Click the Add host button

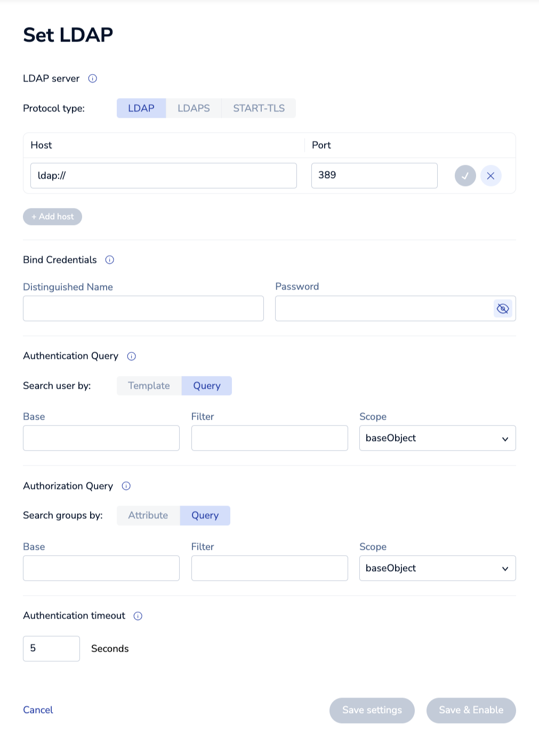(x=52, y=217)
